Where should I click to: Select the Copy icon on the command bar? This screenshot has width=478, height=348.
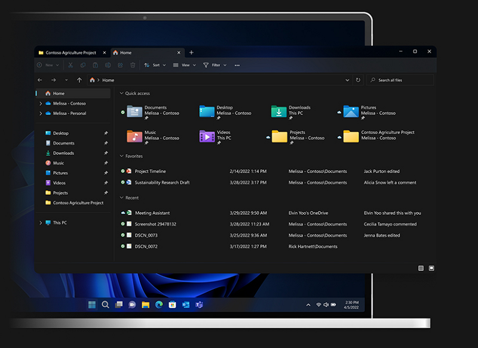point(83,66)
